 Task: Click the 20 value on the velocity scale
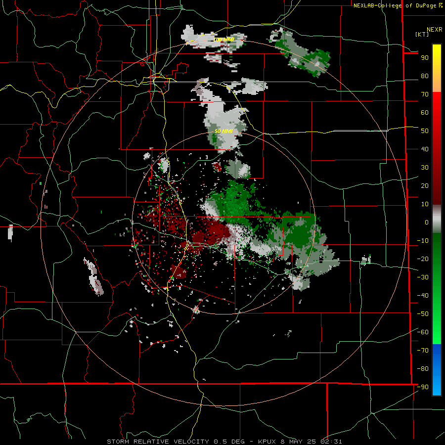425,186
